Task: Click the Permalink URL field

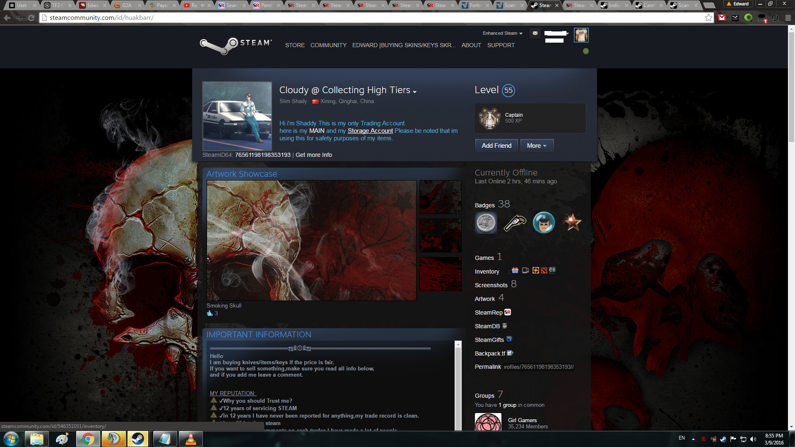Action: click(538, 367)
